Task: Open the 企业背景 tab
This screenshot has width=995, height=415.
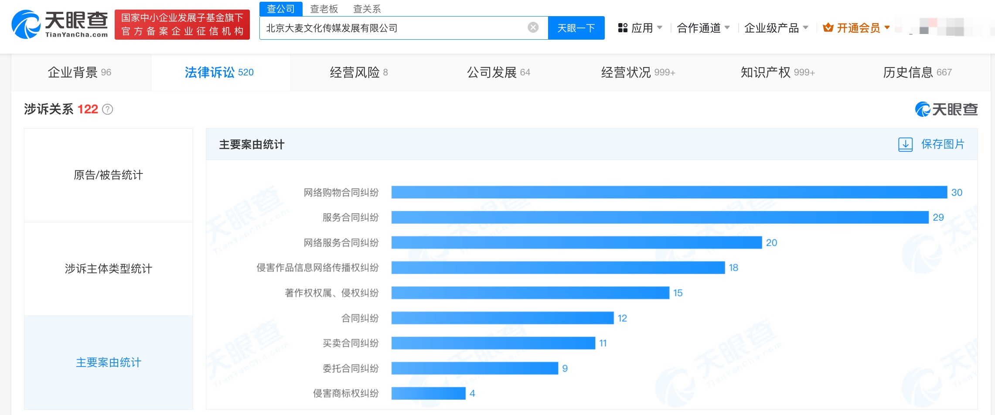Action: [x=81, y=72]
